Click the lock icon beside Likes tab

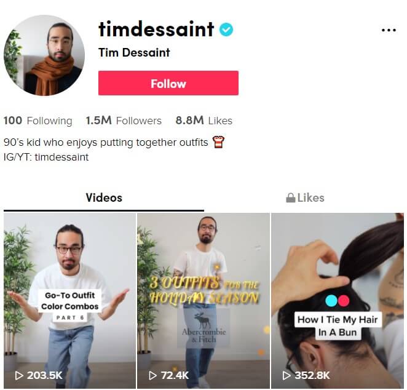click(290, 198)
